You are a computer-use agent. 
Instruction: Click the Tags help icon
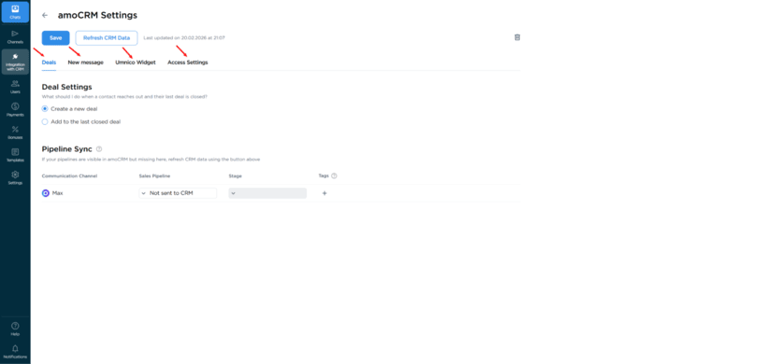[x=334, y=176]
